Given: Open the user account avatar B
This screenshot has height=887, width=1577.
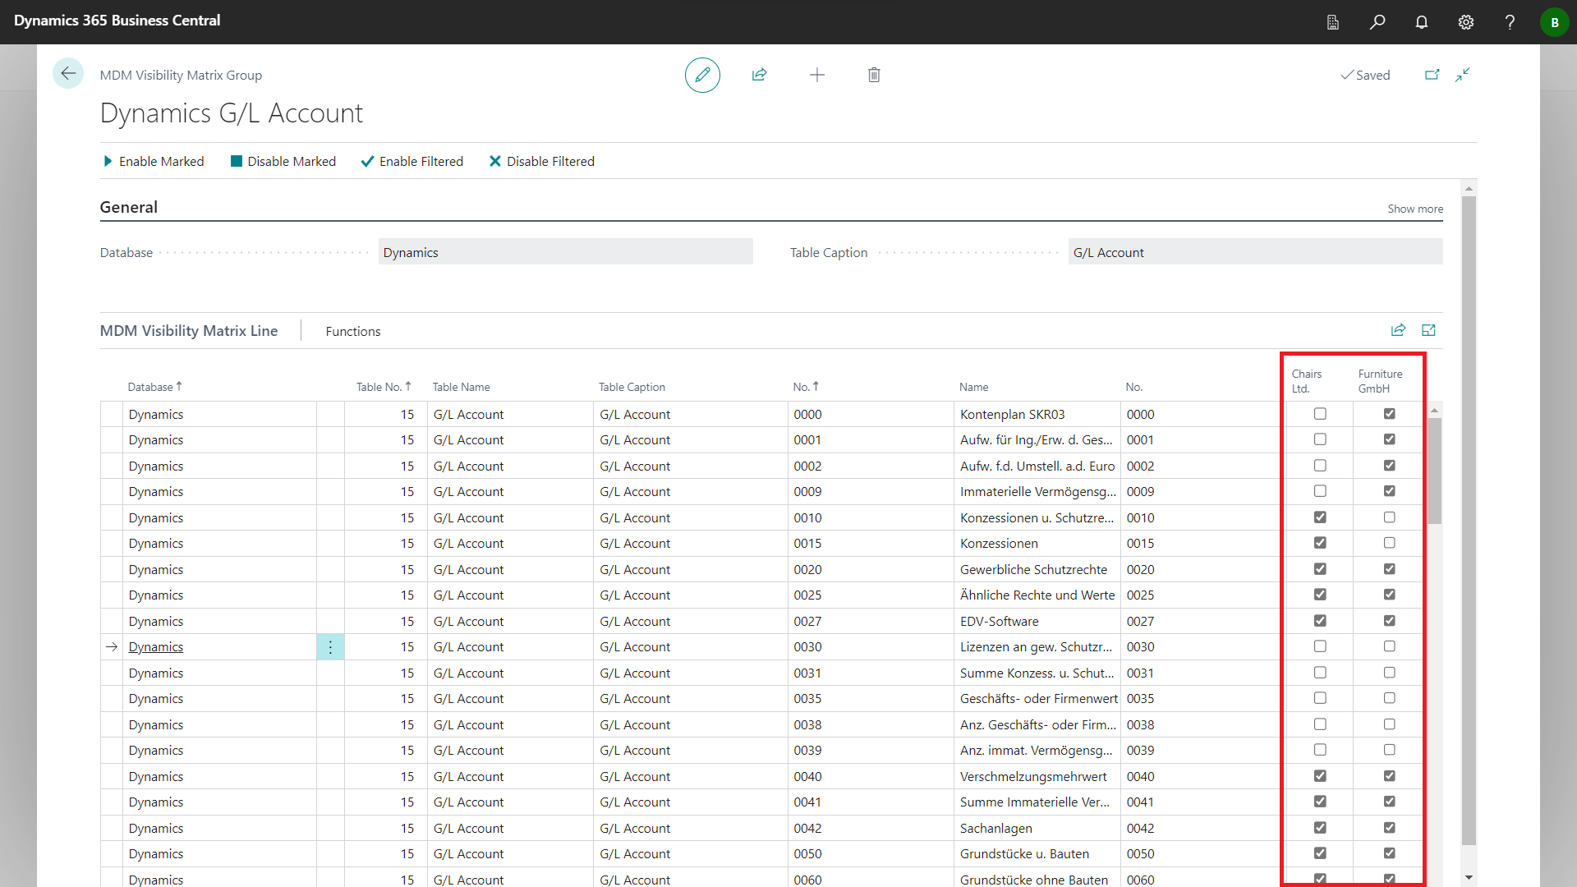Looking at the screenshot, I should pyautogui.click(x=1554, y=22).
